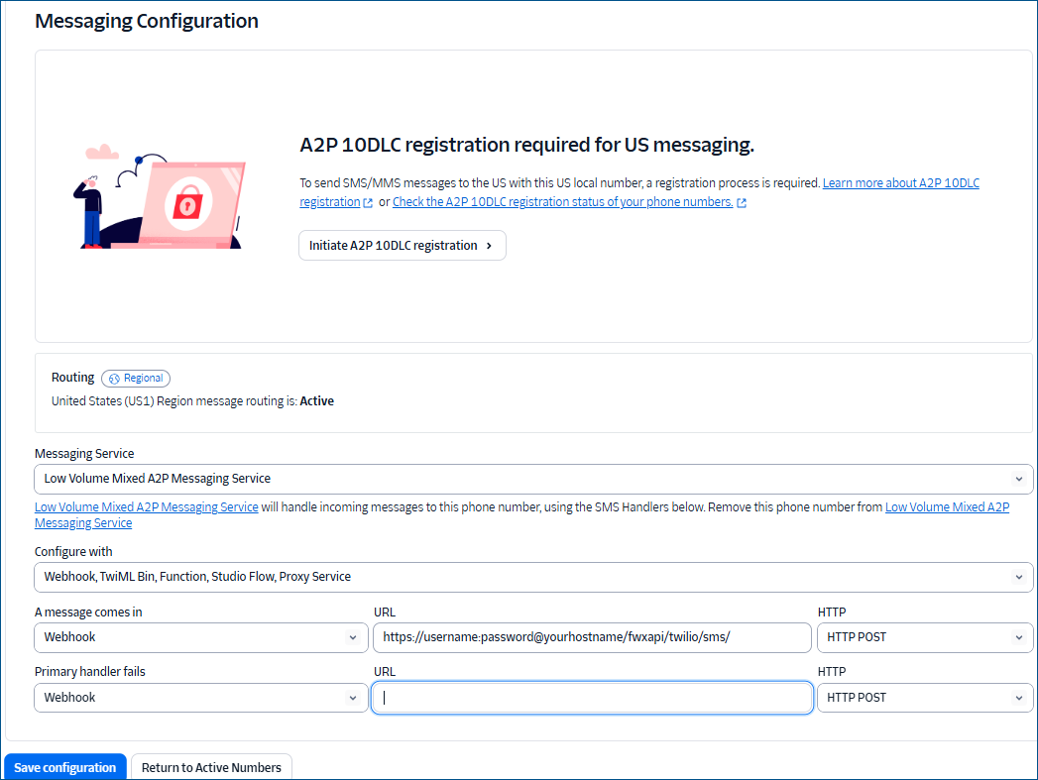This screenshot has height=780, width=1038.
Task: Click the red padlock icon on the laptop illustration
Action: point(185,204)
